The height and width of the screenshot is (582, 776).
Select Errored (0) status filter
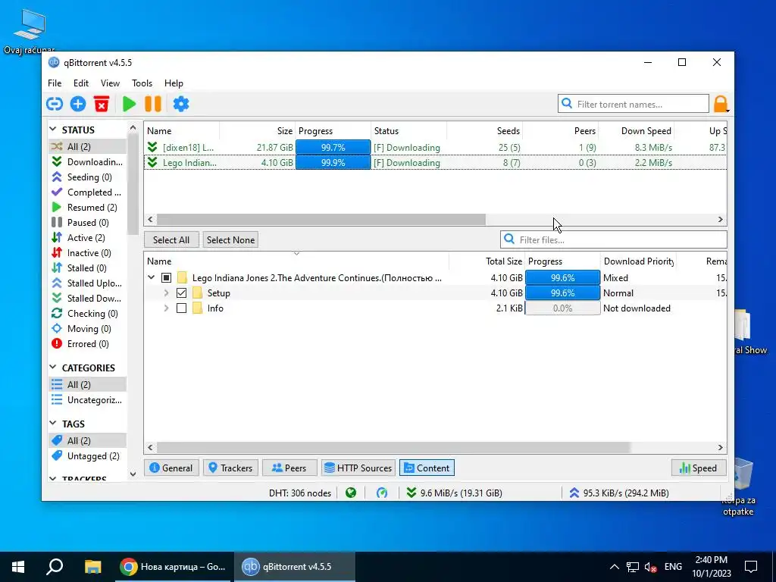(x=87, y=344)
